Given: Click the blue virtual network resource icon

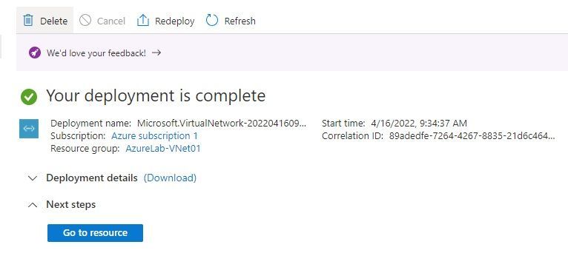Looking at the screenshot, I should click(29, 129).
